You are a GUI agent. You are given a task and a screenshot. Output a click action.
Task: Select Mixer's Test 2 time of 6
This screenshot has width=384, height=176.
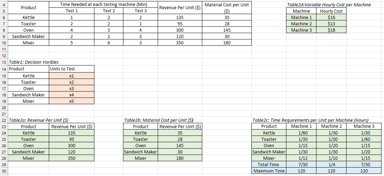coord(109,43)
